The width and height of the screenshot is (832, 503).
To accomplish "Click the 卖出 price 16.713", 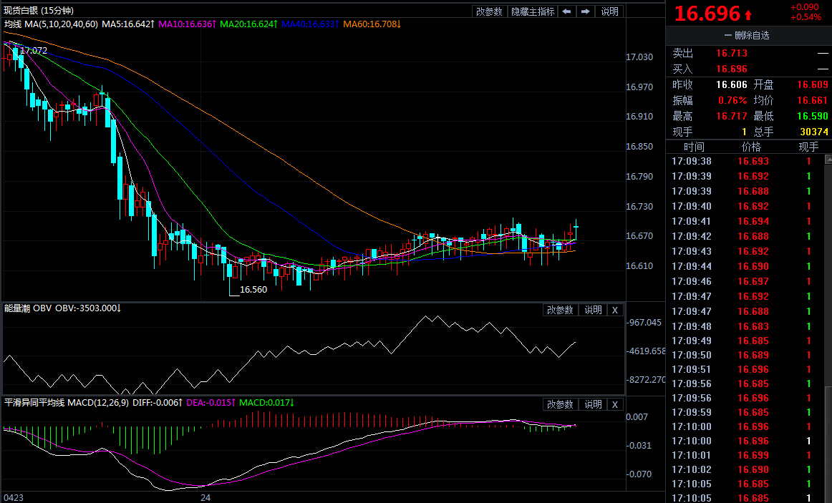I will 732,53.
